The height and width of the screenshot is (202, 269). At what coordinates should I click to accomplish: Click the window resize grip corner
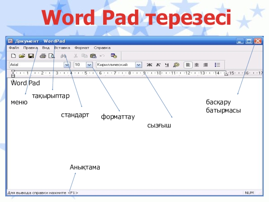pos(260,193)
